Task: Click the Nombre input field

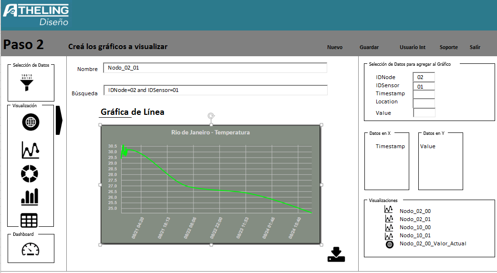Action: tap(215, 68)
